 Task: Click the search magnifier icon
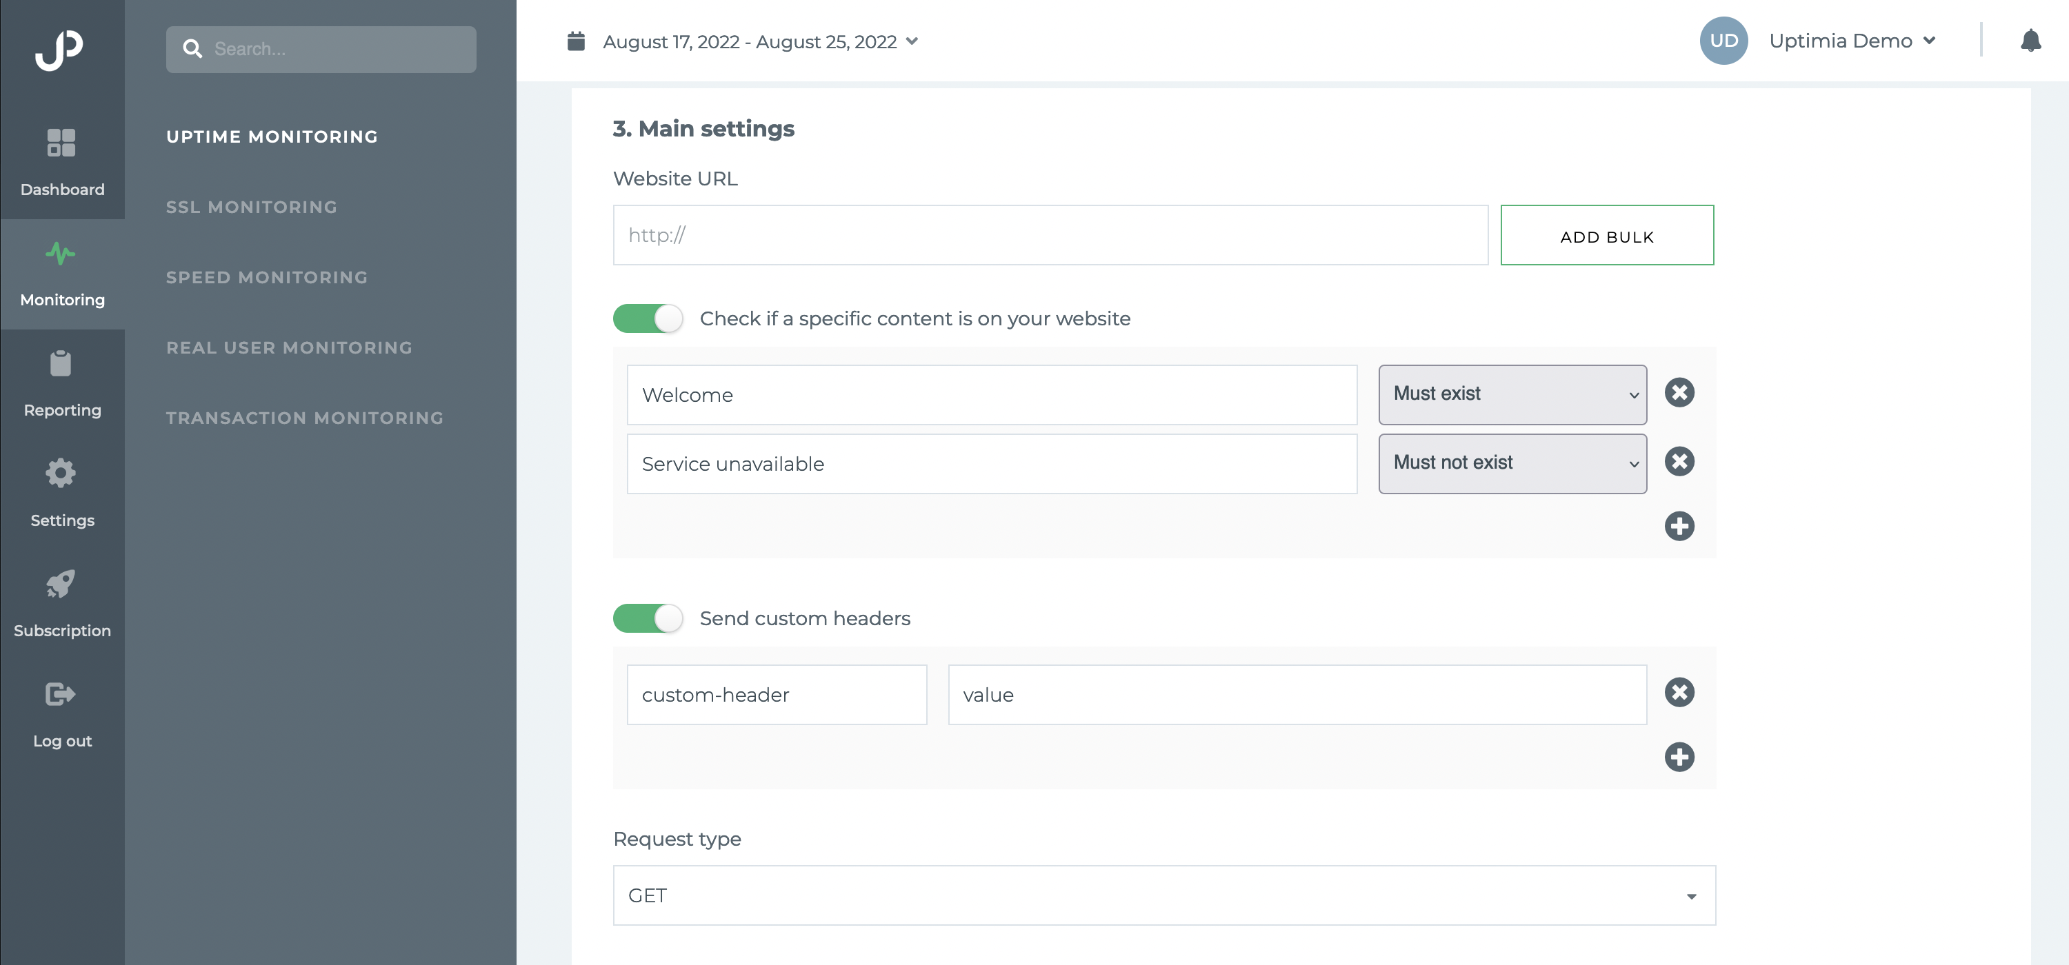coord(193,49)
